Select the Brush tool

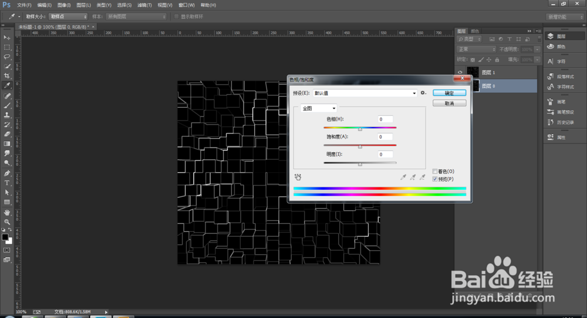6,106
